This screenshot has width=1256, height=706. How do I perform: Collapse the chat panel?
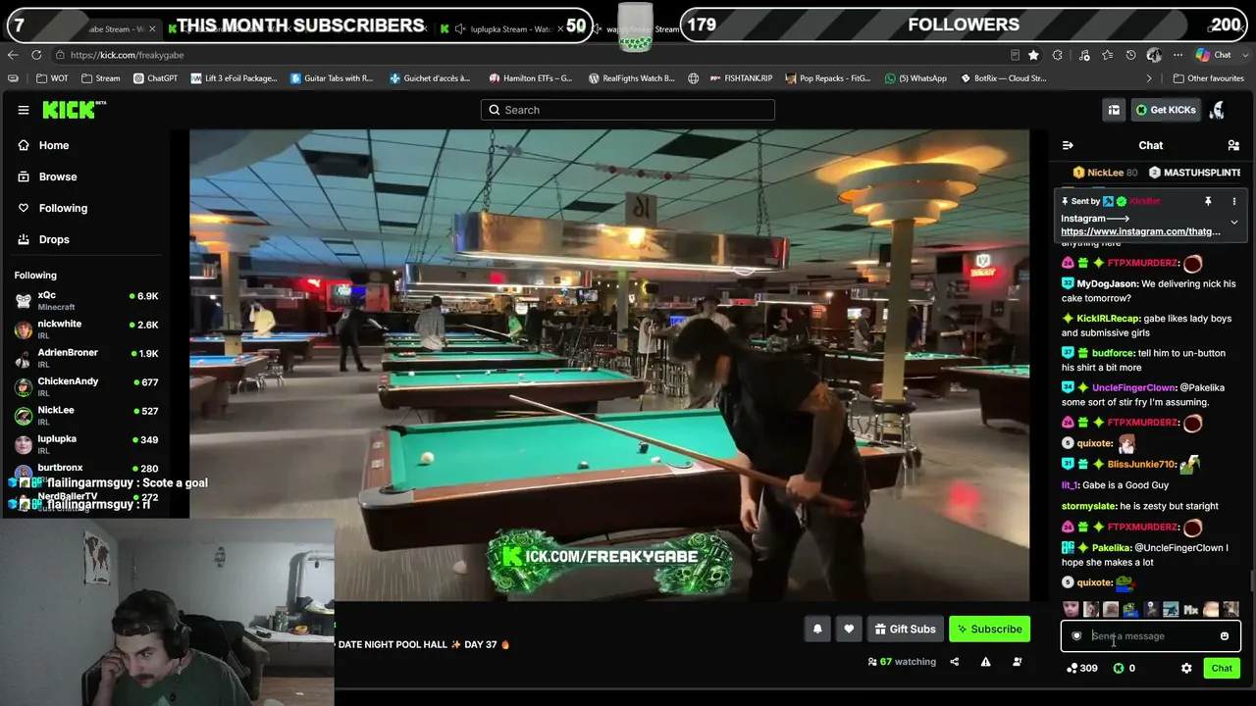[1068, 145]
